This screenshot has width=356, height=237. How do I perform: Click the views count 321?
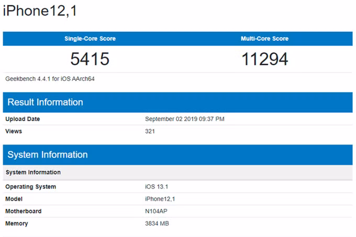pos(150,131)
